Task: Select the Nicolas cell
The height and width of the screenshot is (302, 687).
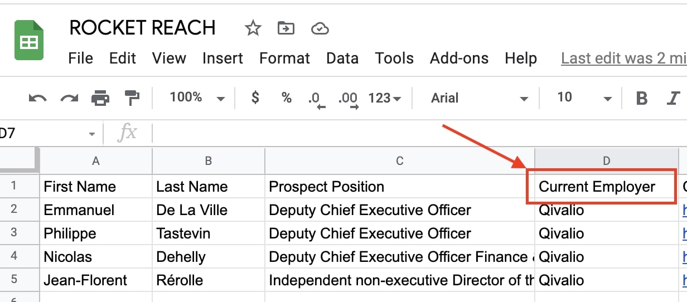Action: 96,256
